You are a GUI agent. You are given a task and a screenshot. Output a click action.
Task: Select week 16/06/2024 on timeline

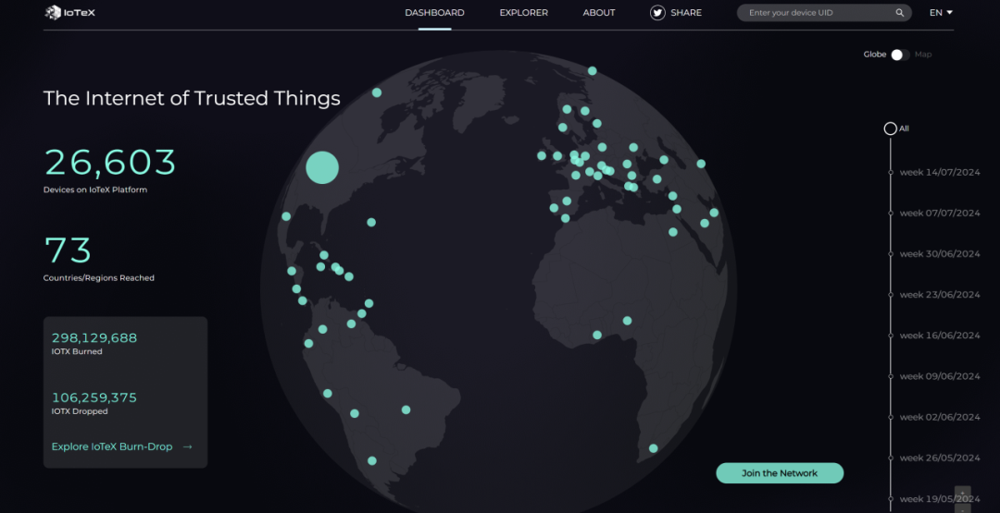940,336
